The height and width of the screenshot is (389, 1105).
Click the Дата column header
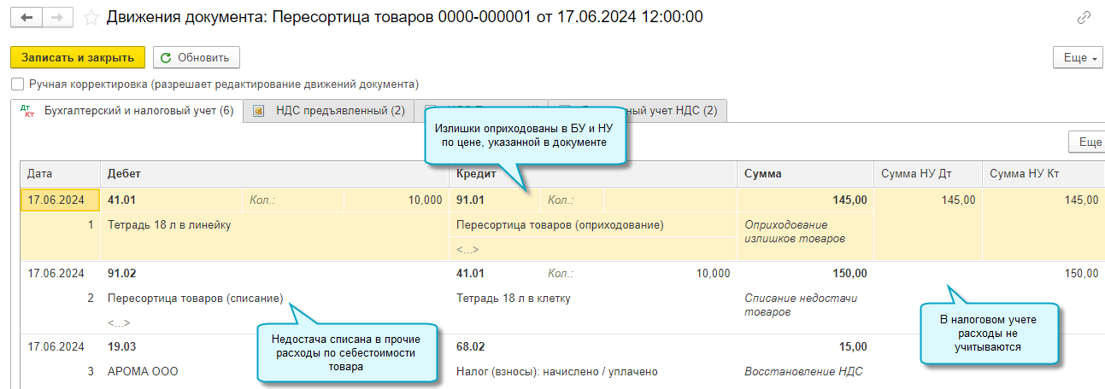[60, 174]
